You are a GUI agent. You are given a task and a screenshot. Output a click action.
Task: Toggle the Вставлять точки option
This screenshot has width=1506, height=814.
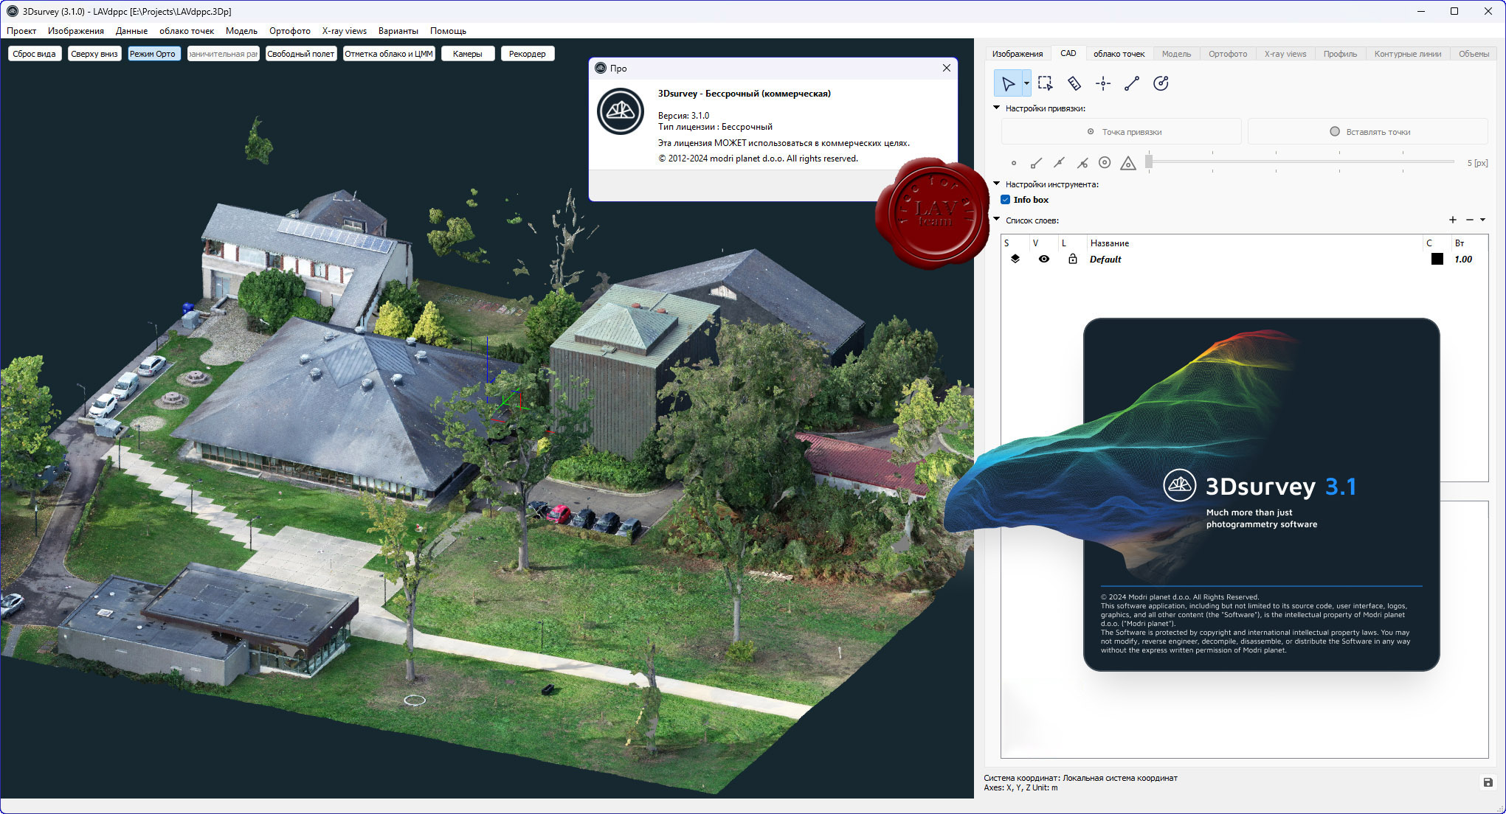(x=1368, y=132)
